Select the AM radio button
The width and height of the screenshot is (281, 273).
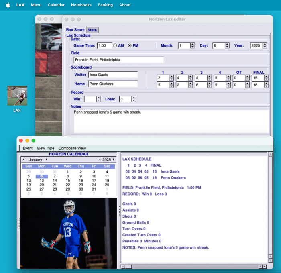click(115, 46)
